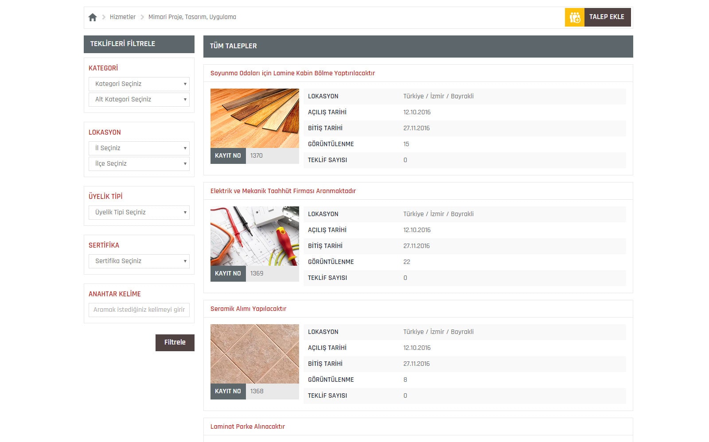709x442 pixels.
Task: Open the Soyunma Odaları Lamine Kabin listing
Action: coord(292,74)
